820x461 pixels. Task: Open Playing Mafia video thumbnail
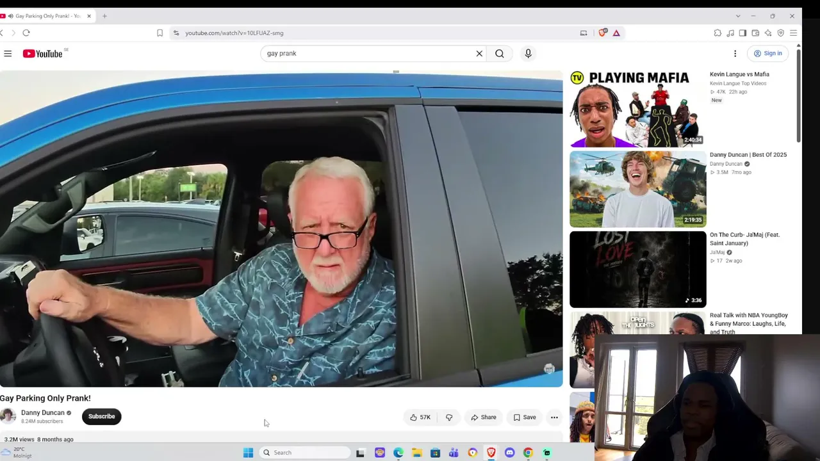[x=638, y=109]
